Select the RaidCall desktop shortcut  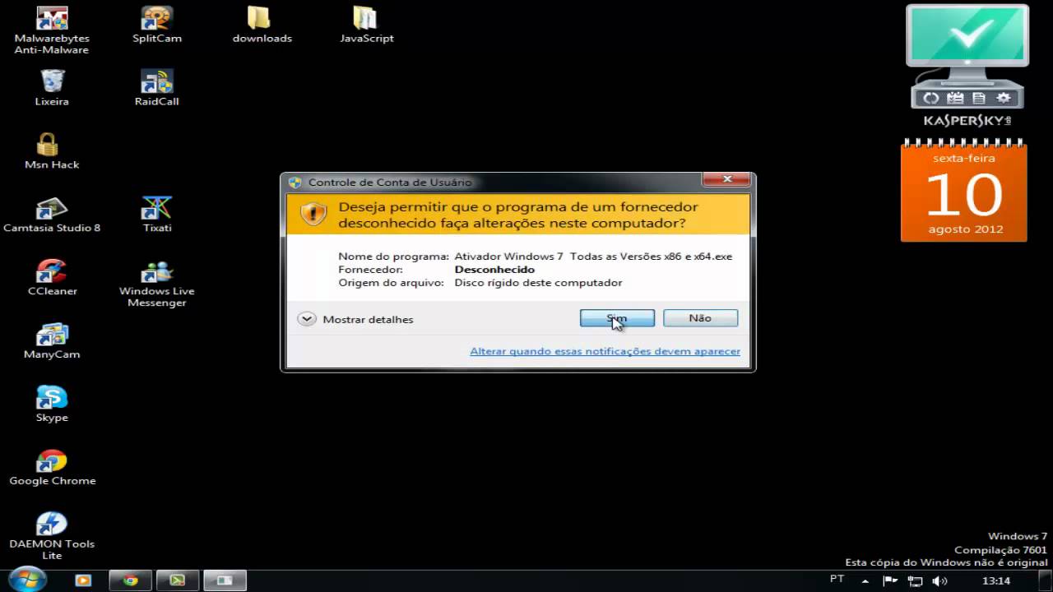[157, 88]
